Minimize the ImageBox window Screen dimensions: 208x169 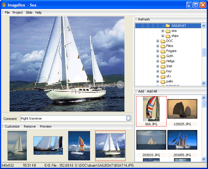coord(189,5)
